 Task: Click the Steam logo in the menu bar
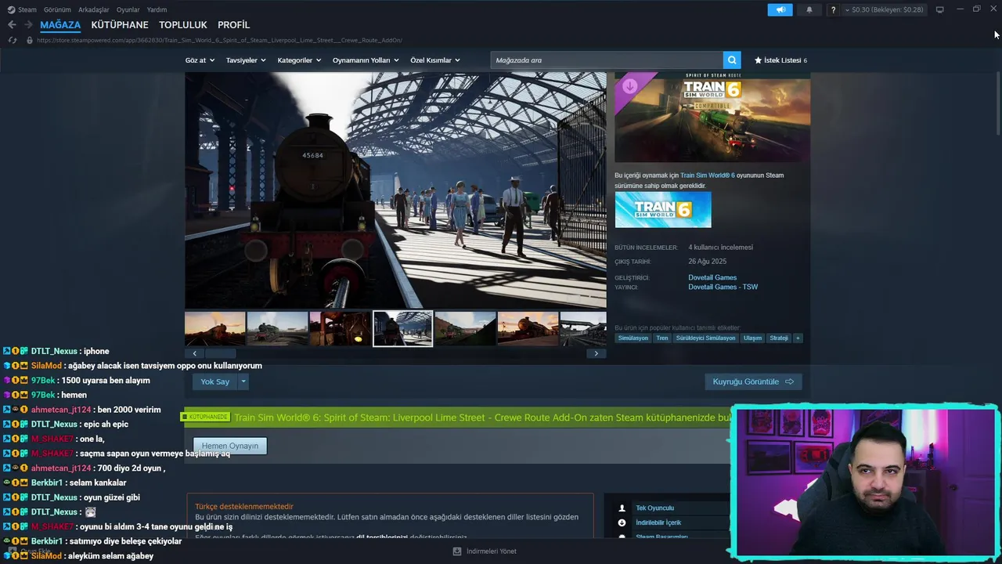click(11, 9)
